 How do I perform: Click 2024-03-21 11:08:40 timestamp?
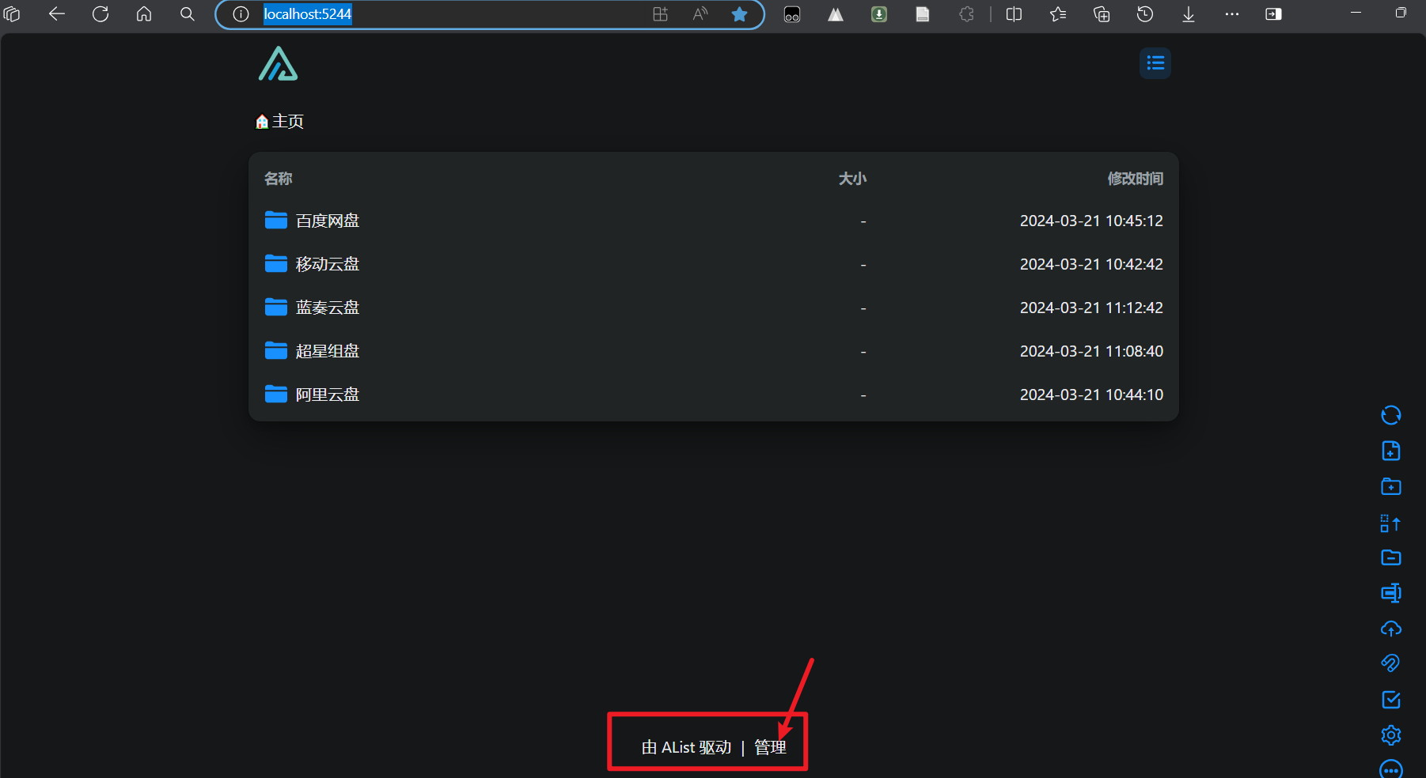click(x=1091, y=351)
